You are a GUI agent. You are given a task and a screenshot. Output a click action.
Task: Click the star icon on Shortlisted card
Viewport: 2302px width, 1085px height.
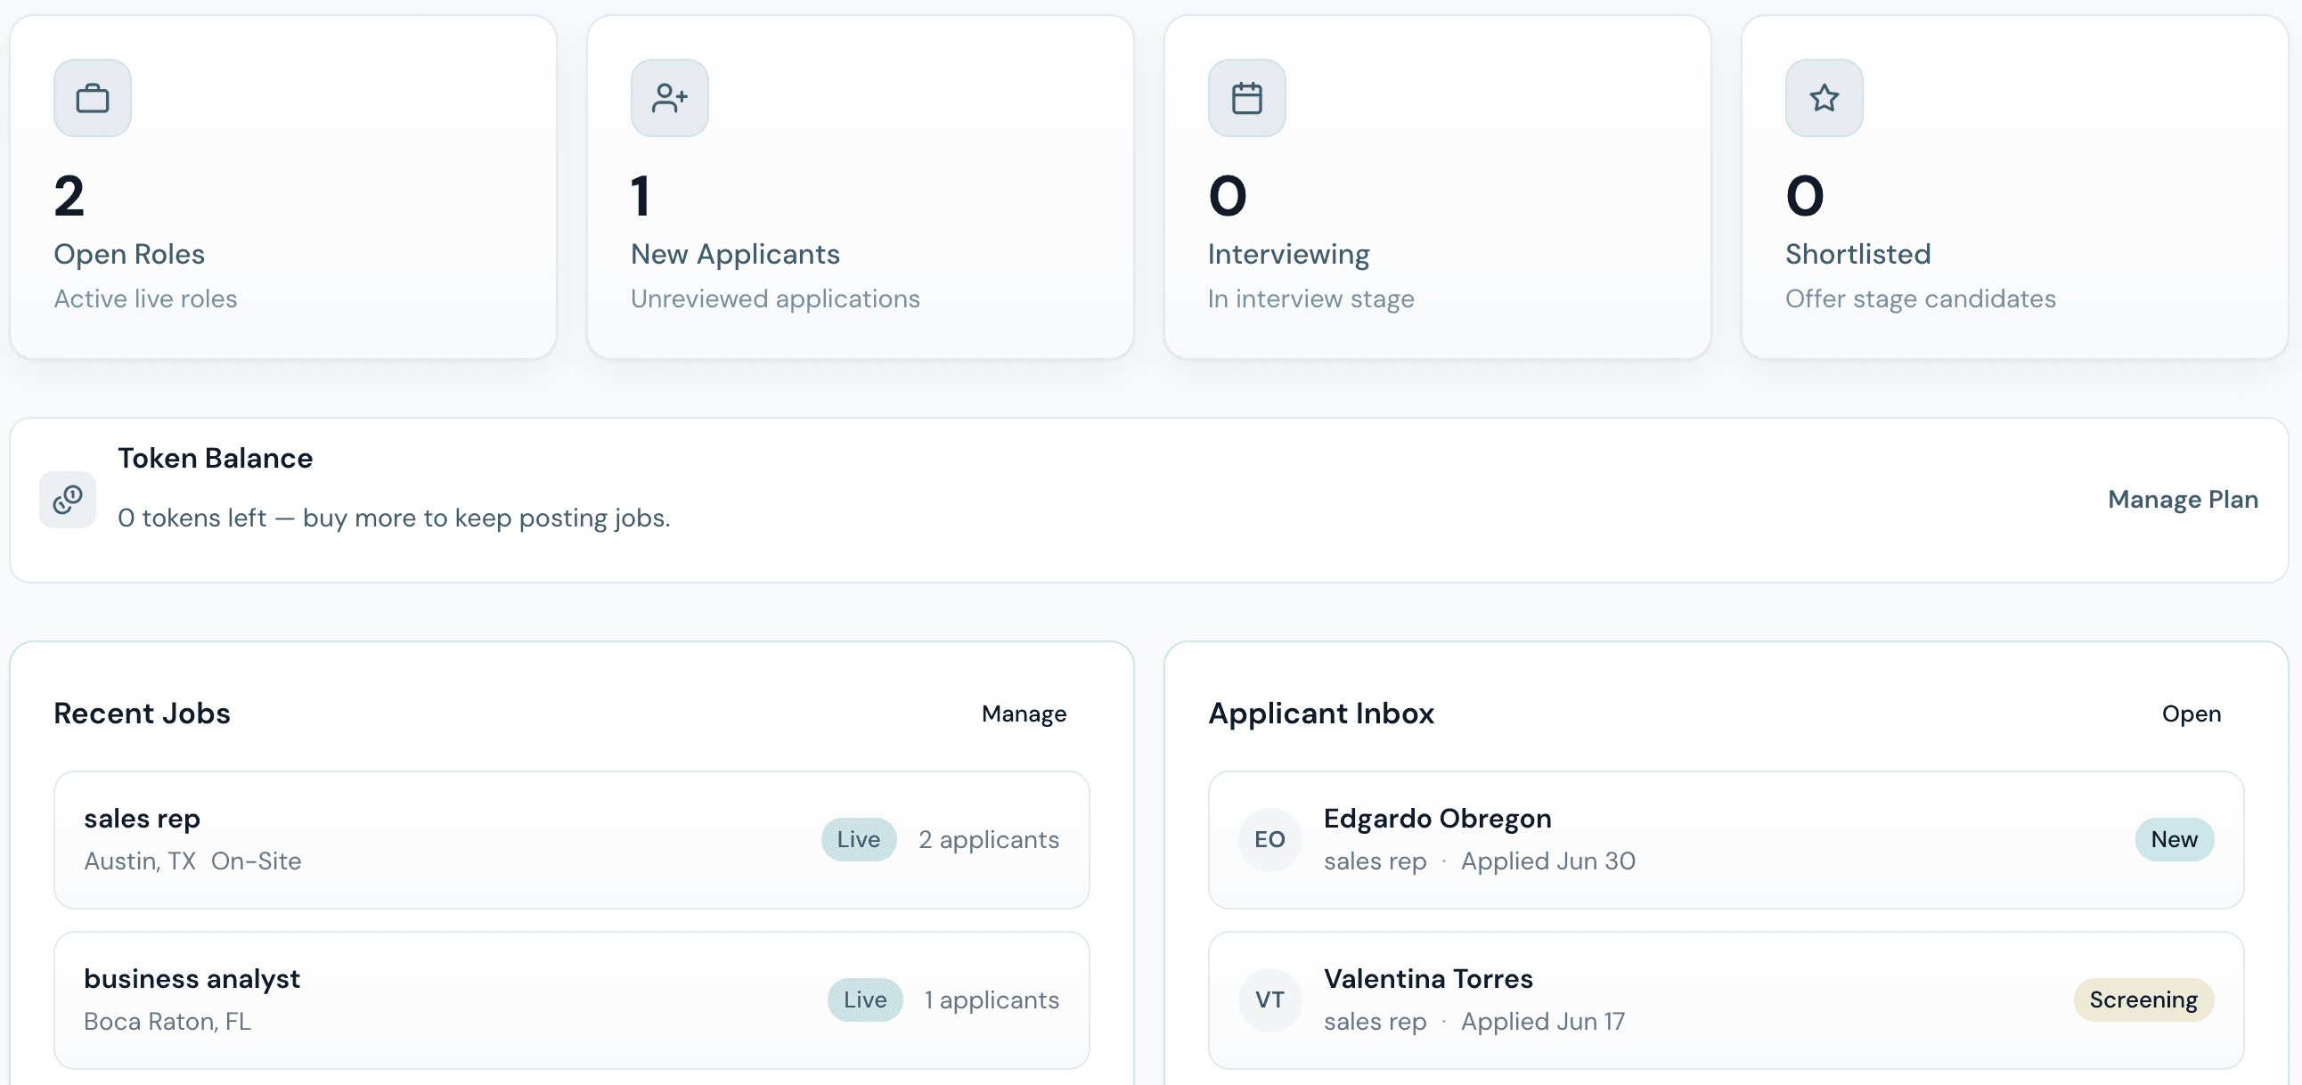[x=1824, y=97]
